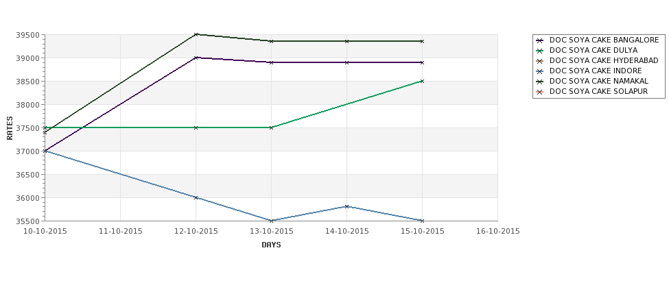
Task: Click the RATES y-axis title
Action: [x=10, y=128]
